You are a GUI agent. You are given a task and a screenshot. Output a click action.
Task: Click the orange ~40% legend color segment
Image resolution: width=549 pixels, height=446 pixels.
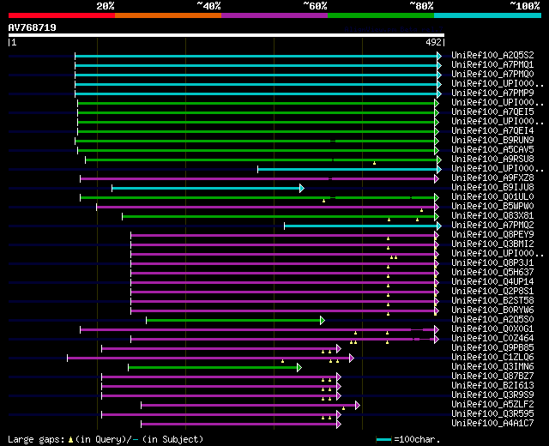[x=168, y=15]
